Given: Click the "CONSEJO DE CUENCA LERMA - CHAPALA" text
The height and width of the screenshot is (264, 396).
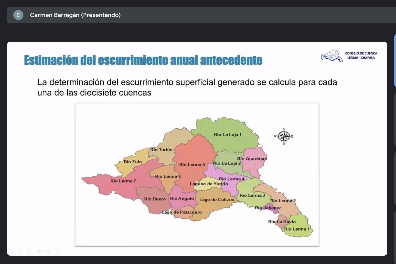Looking at the screenshot, I should (x=361, y=55).
